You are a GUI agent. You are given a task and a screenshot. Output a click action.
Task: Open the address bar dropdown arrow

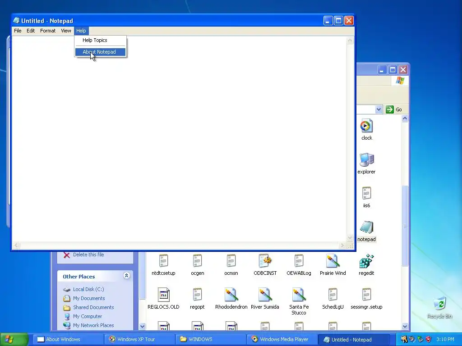tap(379, 109)
